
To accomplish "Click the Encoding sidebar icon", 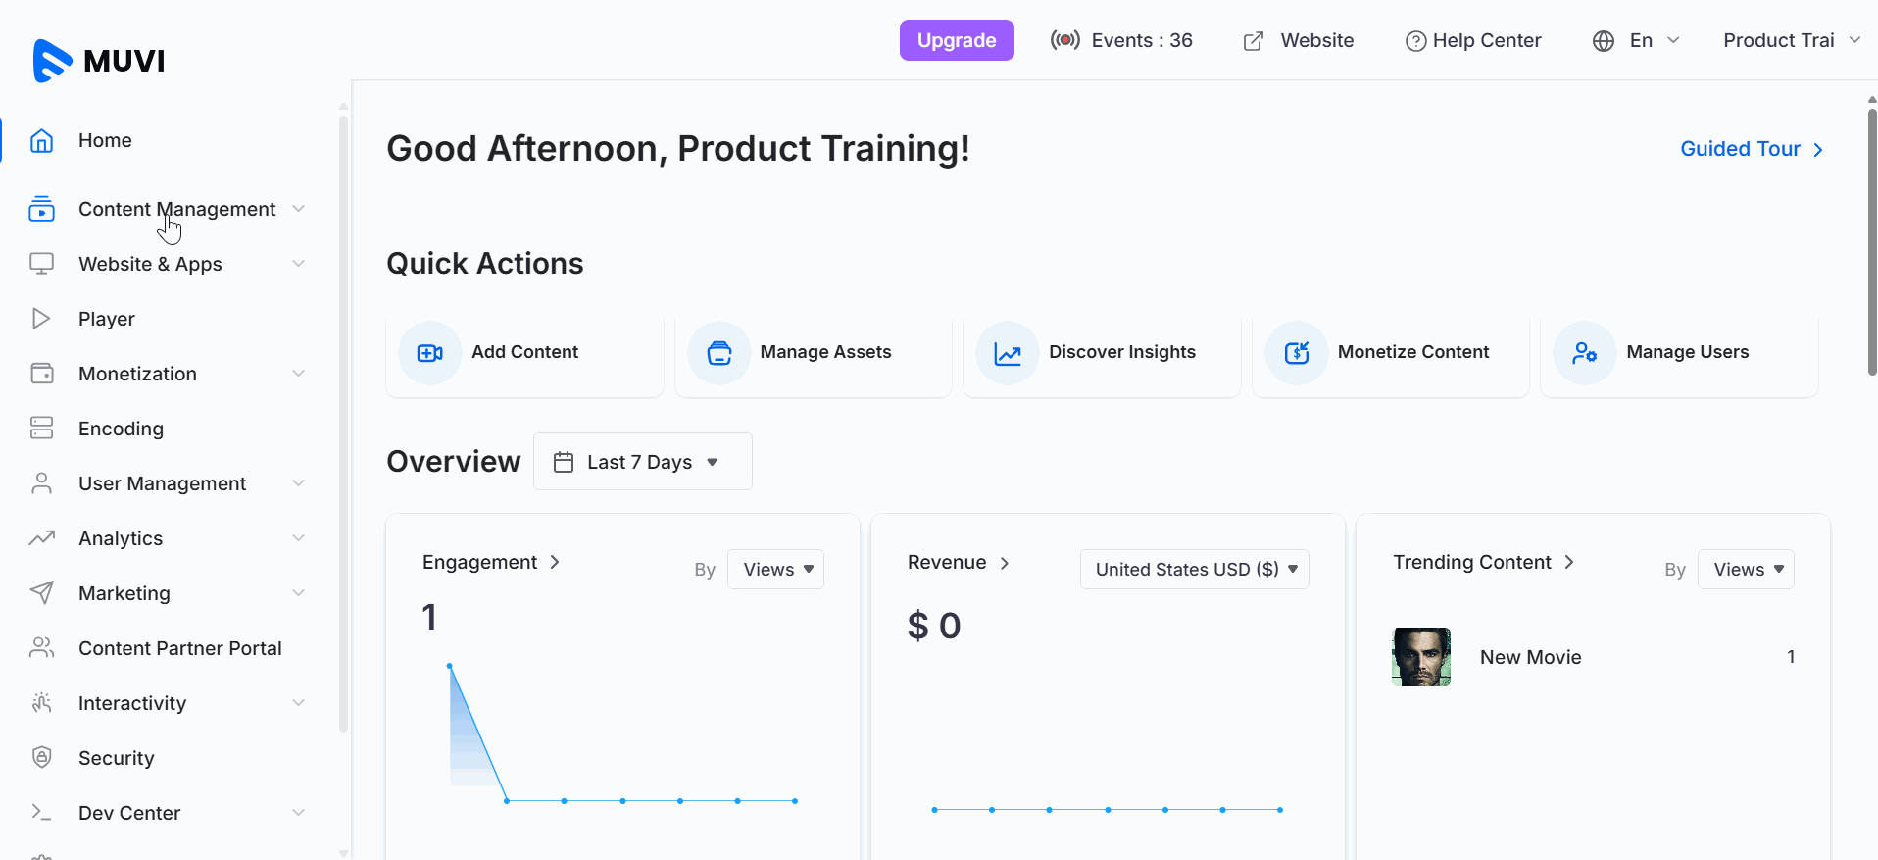I will coord(41,428).
